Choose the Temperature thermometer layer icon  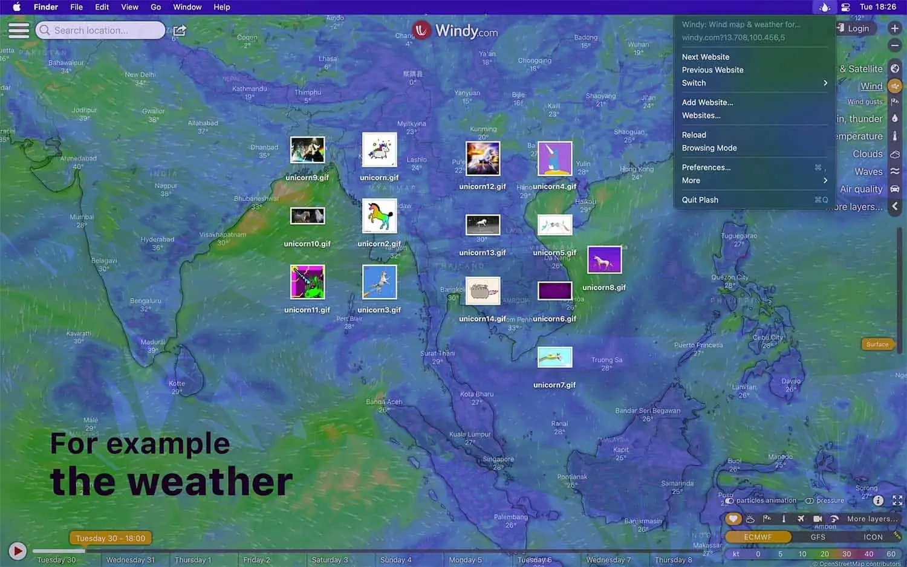(x=895, y=137)
